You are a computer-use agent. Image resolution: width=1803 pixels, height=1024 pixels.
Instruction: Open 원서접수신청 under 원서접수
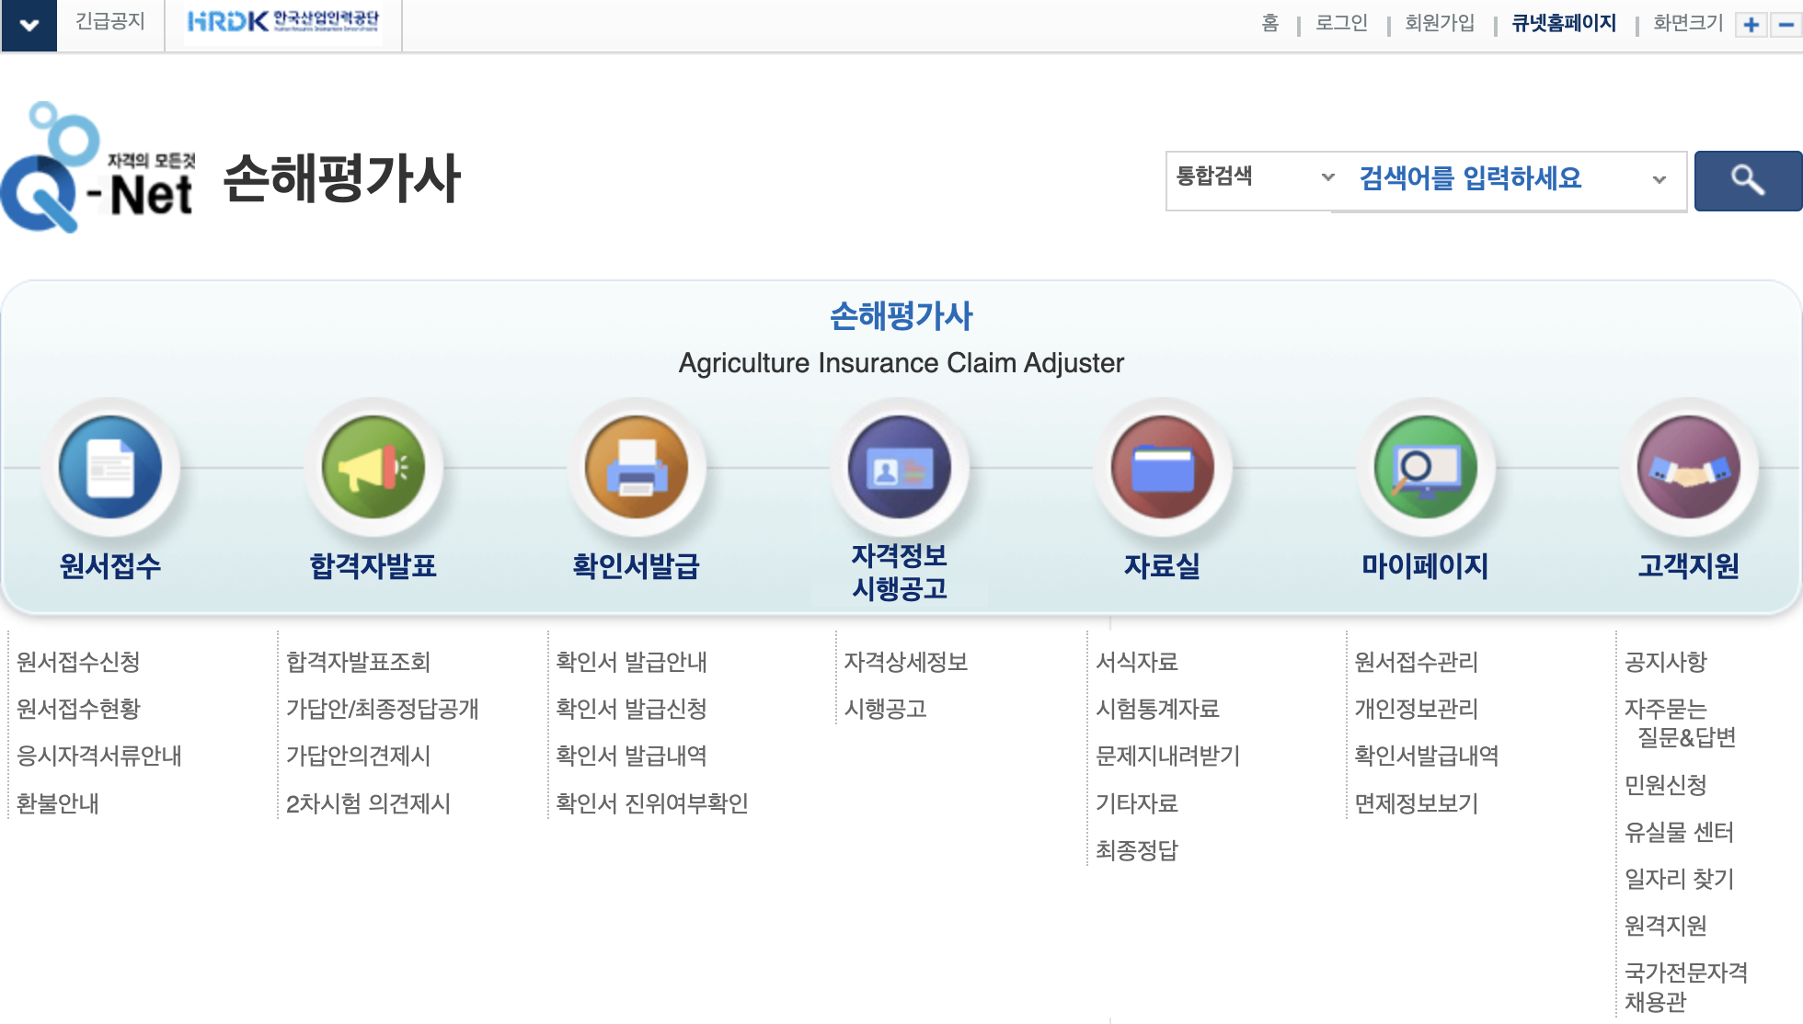tap(82, 661)
